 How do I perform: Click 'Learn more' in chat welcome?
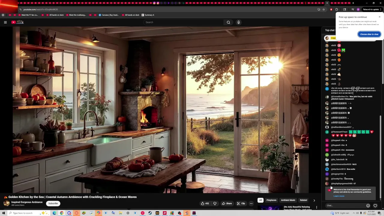point(339,196)
